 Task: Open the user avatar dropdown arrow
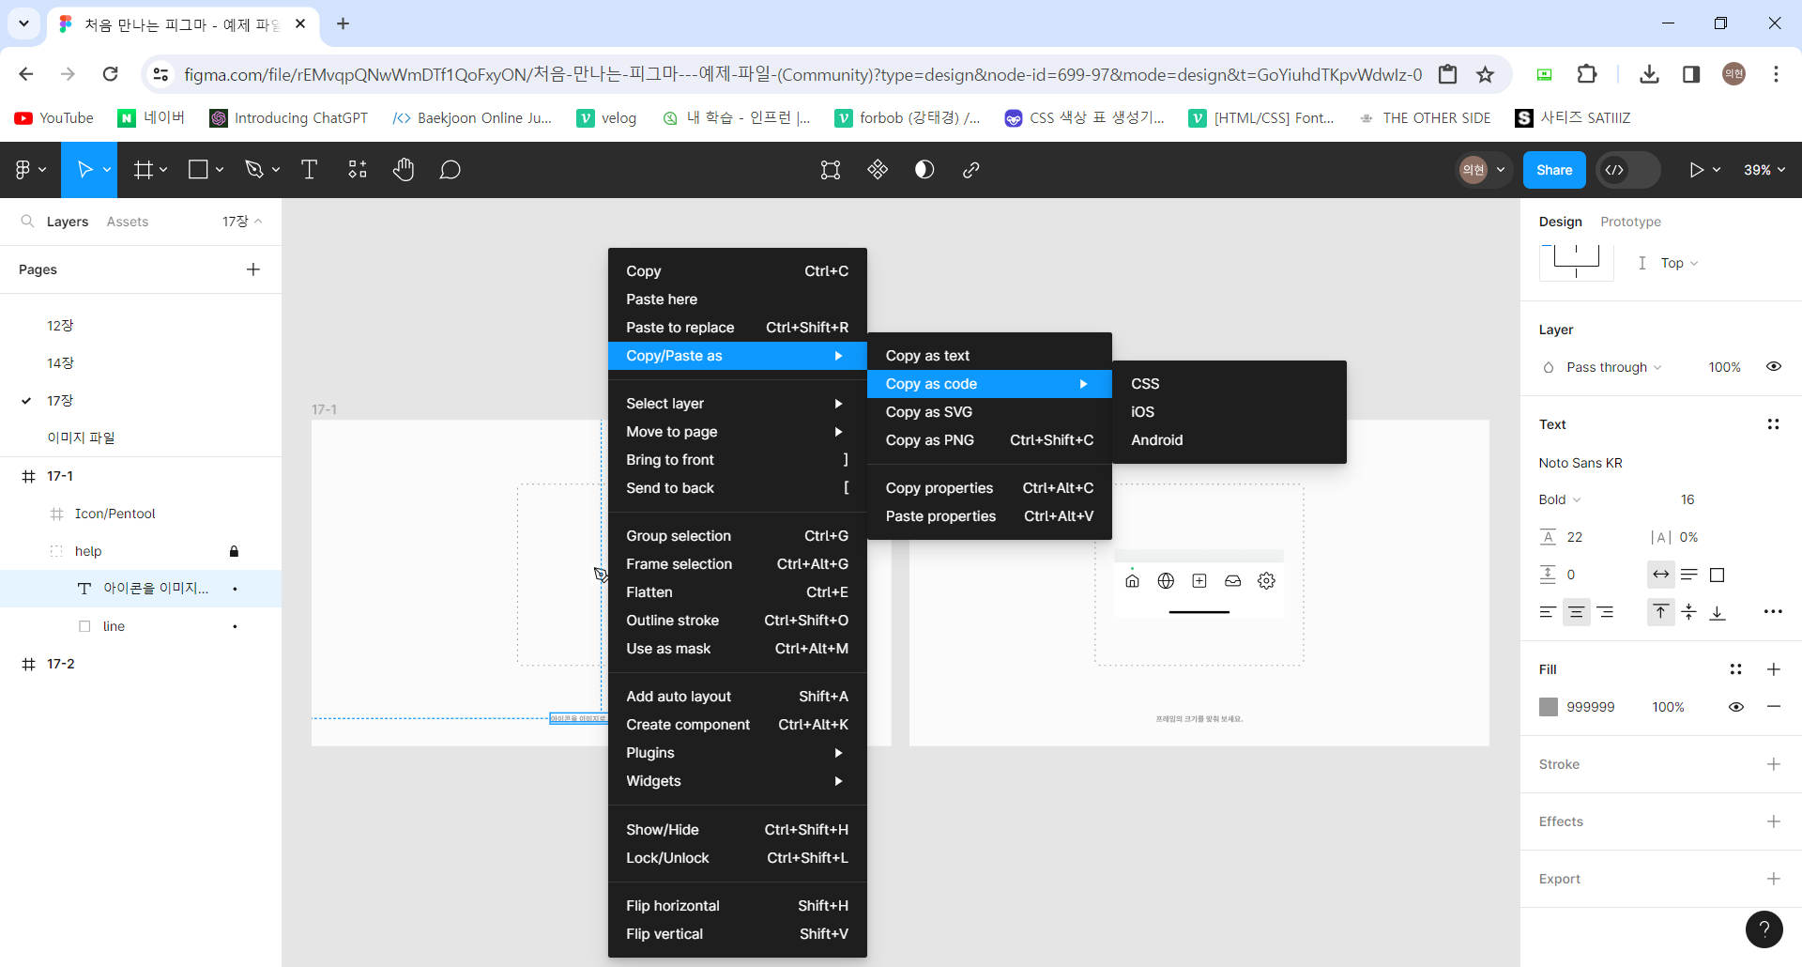pyautogui.click(x=1501, y=170)
